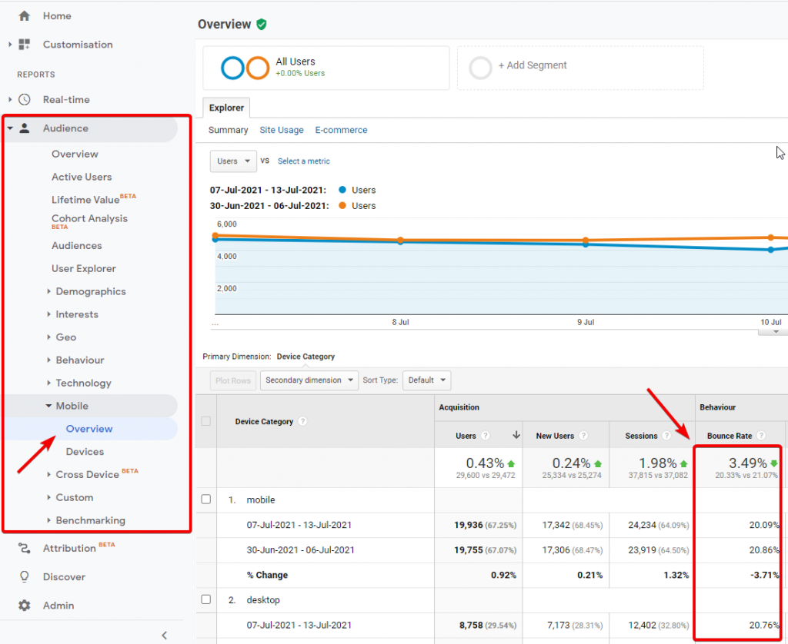Screen dimensions: 788x644
Task: Toggle the select-all checkbox in table header
Action: (x=205, y=421)
